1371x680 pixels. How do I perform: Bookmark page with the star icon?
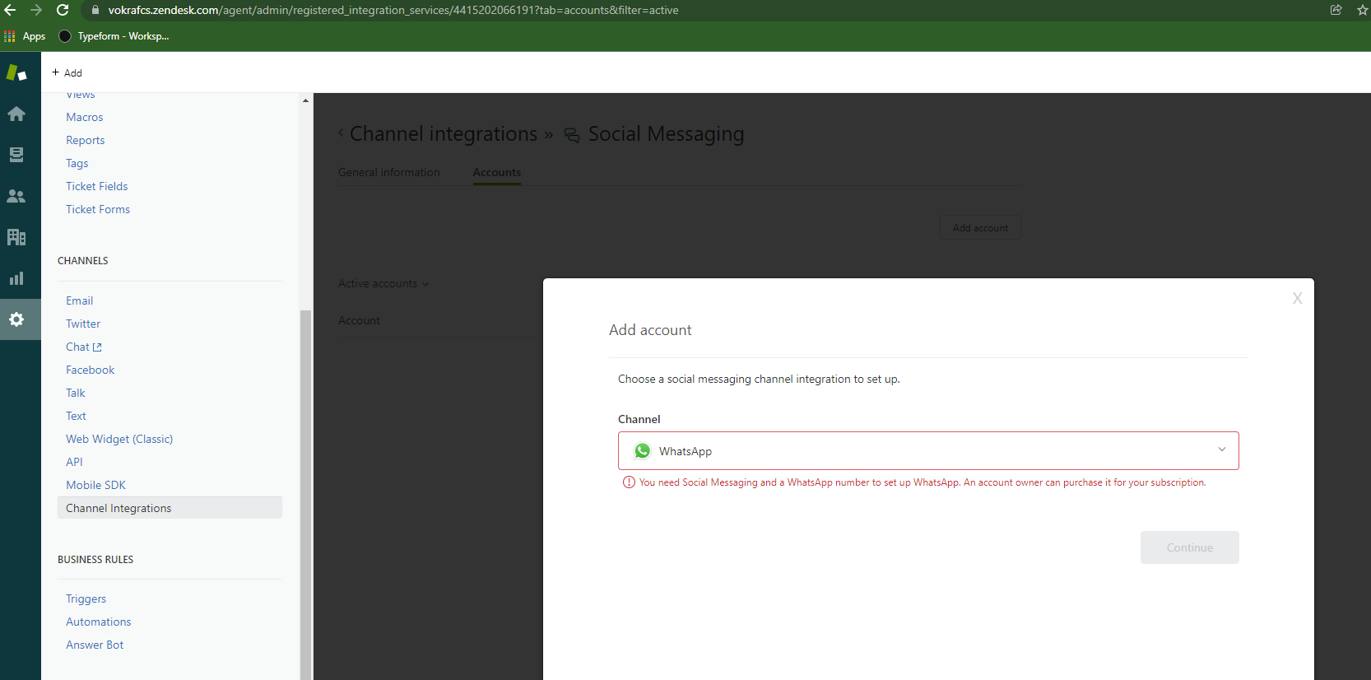[1362, 10]
